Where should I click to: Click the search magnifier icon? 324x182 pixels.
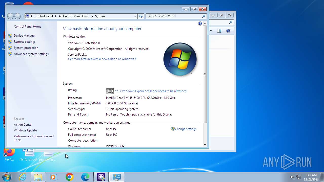click(204, 16)
